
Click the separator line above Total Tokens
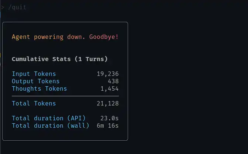click(x=65, y=96)
